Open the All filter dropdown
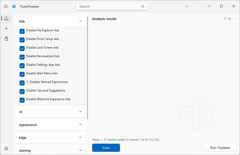240x155 pixels. [229, 19]
